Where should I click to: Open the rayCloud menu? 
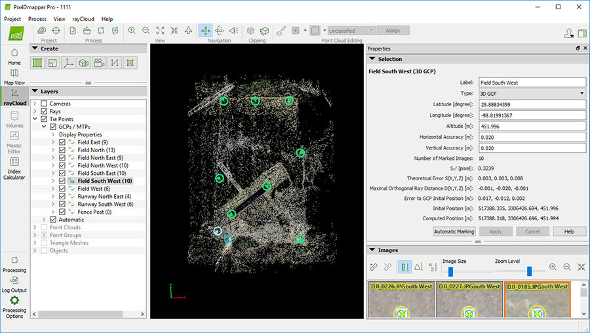(x=82, y=19)
